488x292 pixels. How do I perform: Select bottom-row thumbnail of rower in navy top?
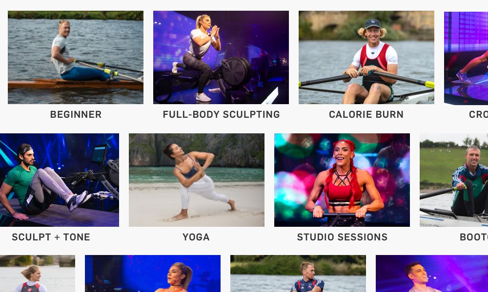pyautogui.click(x=298, y=274)
